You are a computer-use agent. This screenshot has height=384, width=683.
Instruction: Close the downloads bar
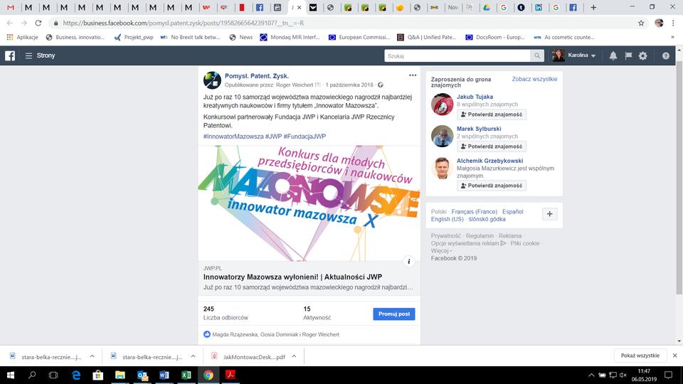pyautogui.click(x=674, y=356)
